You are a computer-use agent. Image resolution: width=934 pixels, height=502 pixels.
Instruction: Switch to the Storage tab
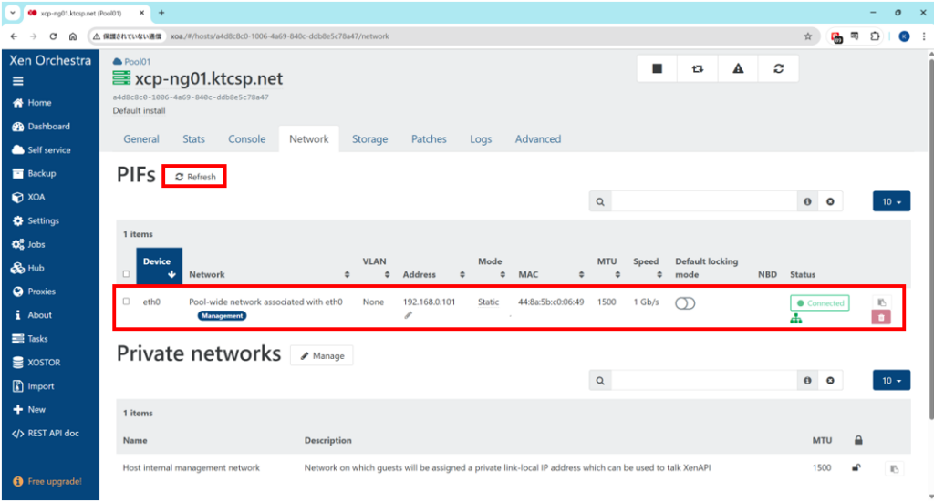click(x=369, y=139)
